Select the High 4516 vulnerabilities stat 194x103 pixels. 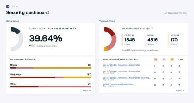click(152, 40)
